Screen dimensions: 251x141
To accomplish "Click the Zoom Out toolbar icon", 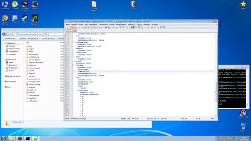I will pyautogui.click(x=116, y=27).
